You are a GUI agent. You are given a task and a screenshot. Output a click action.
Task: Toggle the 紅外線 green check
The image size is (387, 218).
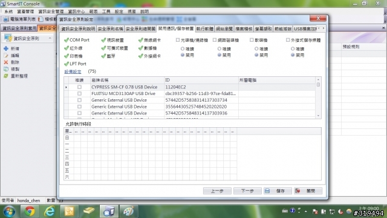[66, 48]
